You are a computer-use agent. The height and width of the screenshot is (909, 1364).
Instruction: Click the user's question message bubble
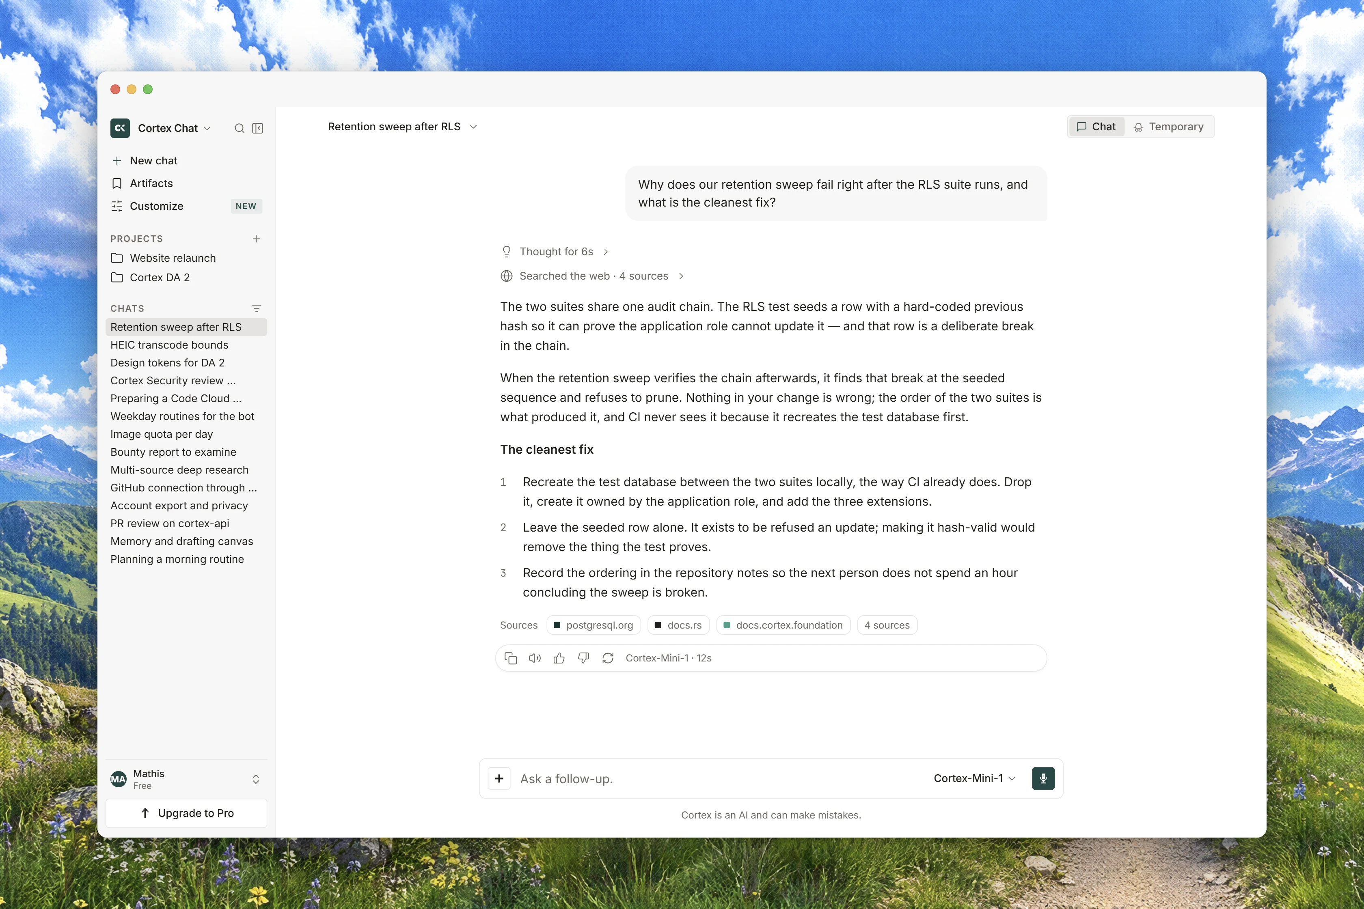(x=836, y=194)
